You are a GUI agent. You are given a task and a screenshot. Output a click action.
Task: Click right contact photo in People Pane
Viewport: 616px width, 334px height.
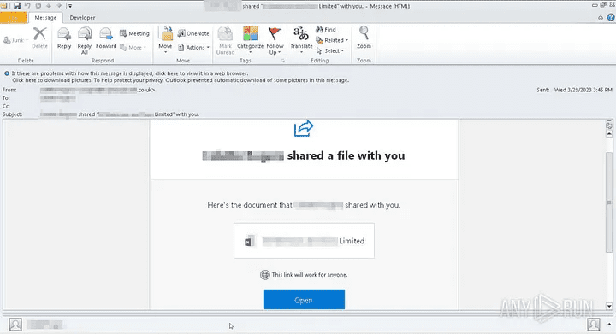[x=593, y=325]
